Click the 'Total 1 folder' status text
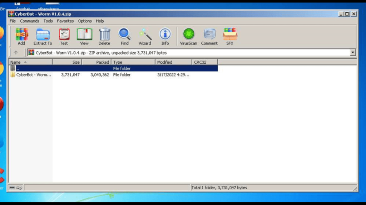366x205 pixels. coord(219,188)
